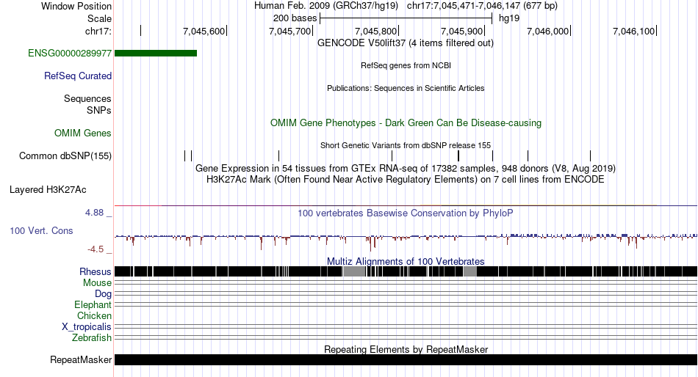This screenshot has height=377, width=698.
Task: Select the green ENSG00000289977 gene block
Action: 156,54
